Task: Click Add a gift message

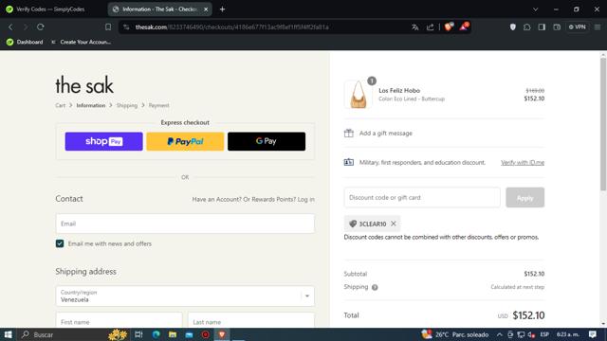Action: pyautogui.click(x=386, y=133)
